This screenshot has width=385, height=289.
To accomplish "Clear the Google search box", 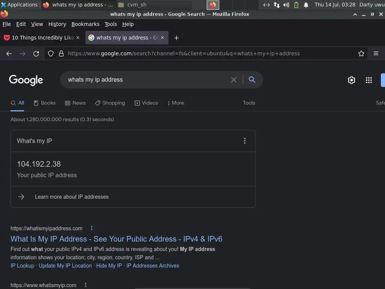I will 234,80.
